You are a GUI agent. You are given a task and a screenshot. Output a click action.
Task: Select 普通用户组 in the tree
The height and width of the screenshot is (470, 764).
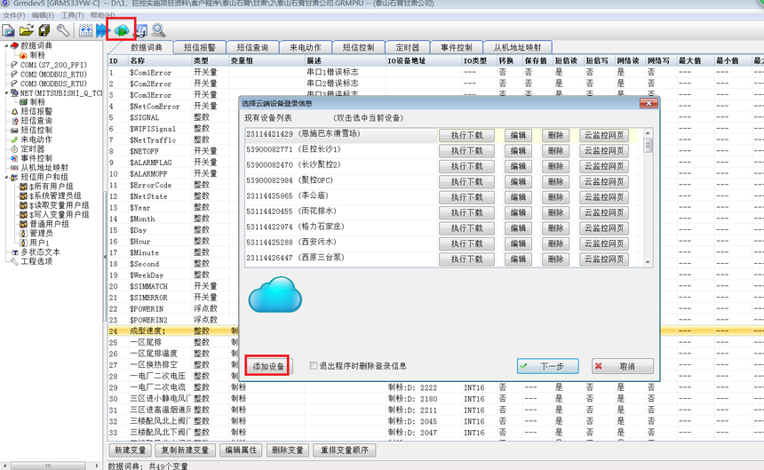pyautogui.click(x=49, y=224)
